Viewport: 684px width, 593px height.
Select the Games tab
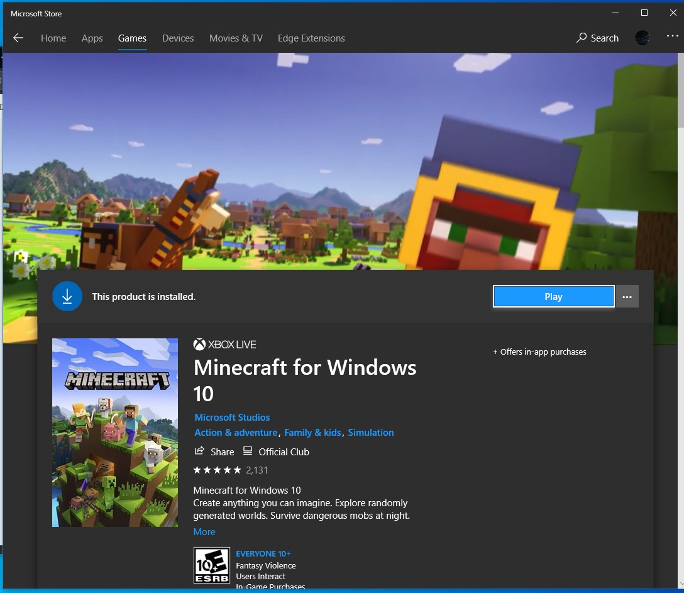132,38
